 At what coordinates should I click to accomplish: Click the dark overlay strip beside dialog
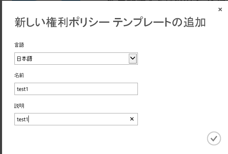tap(1, 77)
